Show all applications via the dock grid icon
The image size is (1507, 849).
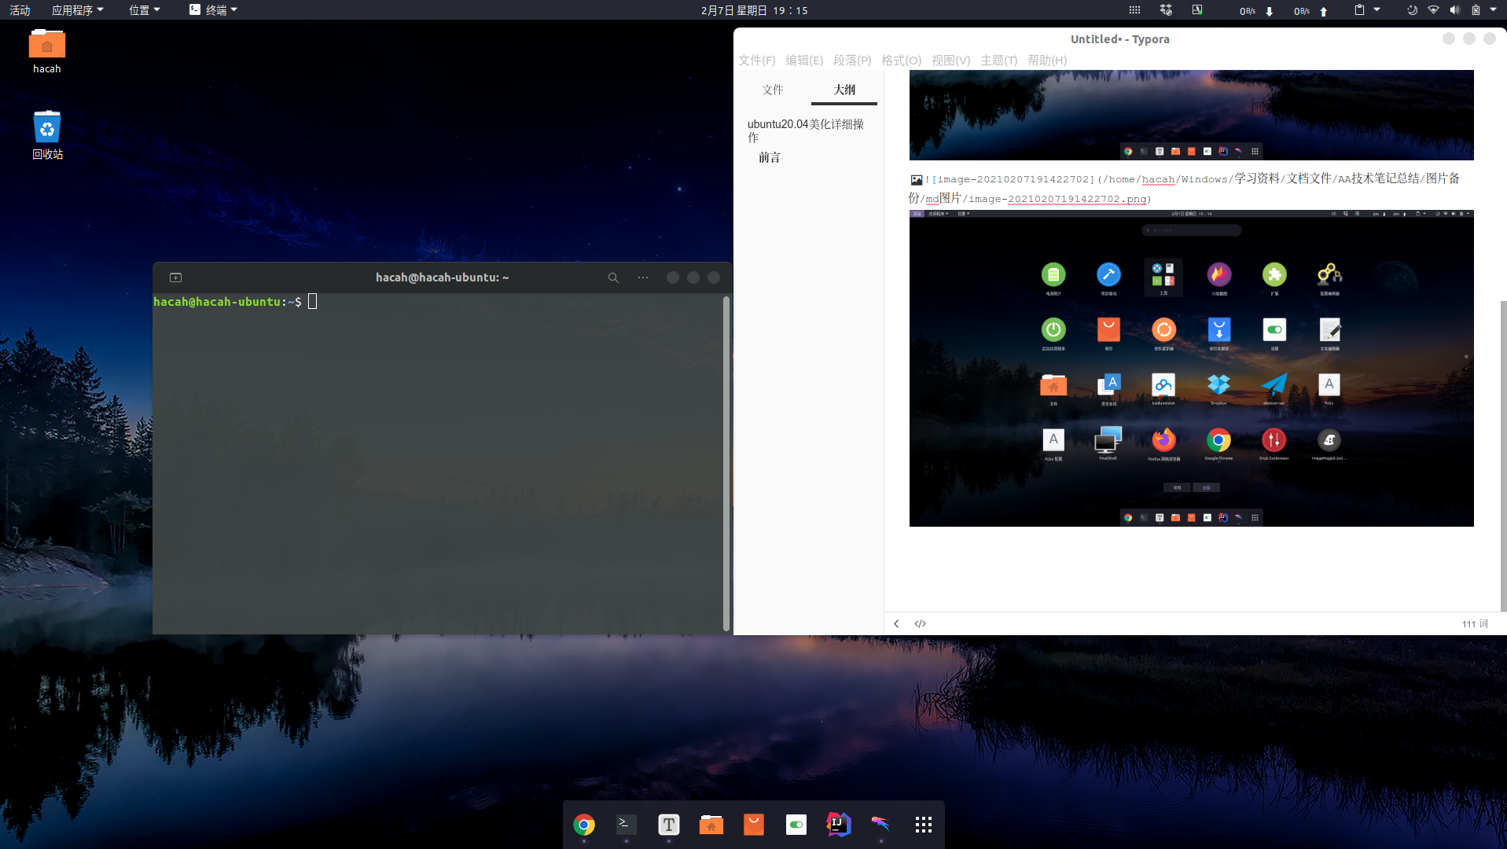pos(922,824)
